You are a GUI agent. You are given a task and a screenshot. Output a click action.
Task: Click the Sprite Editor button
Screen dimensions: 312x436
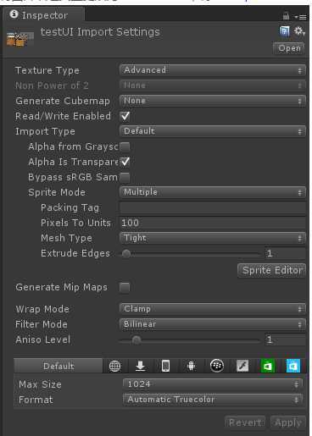(x=272, y=270)
